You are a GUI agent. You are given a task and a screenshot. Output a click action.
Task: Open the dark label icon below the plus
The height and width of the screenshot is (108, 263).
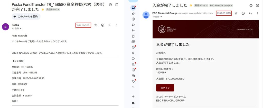(x=133, y=103)
